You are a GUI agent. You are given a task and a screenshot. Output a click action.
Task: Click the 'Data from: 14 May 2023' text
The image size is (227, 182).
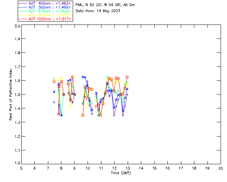(98, 11)
